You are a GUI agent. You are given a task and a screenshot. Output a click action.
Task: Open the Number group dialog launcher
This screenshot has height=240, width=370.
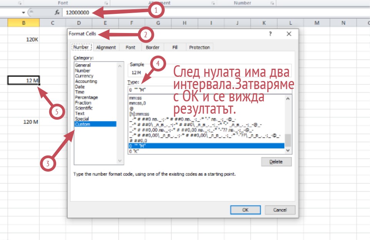click(272, 3)
